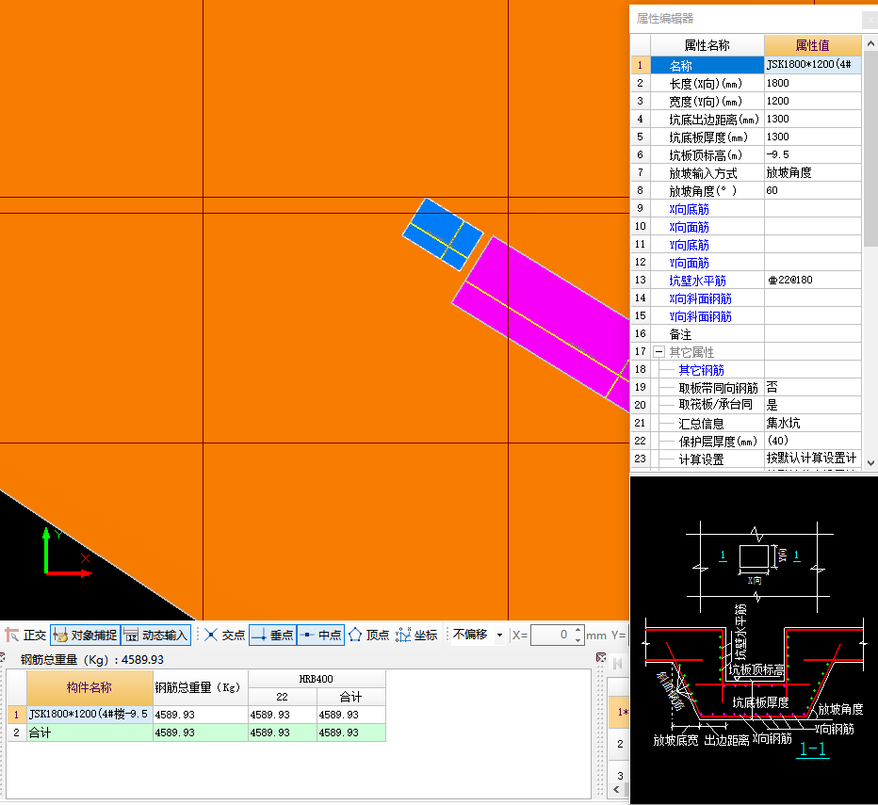Click the 构件名称 table header
Screen dimensions: 878x805
(89, 687)
